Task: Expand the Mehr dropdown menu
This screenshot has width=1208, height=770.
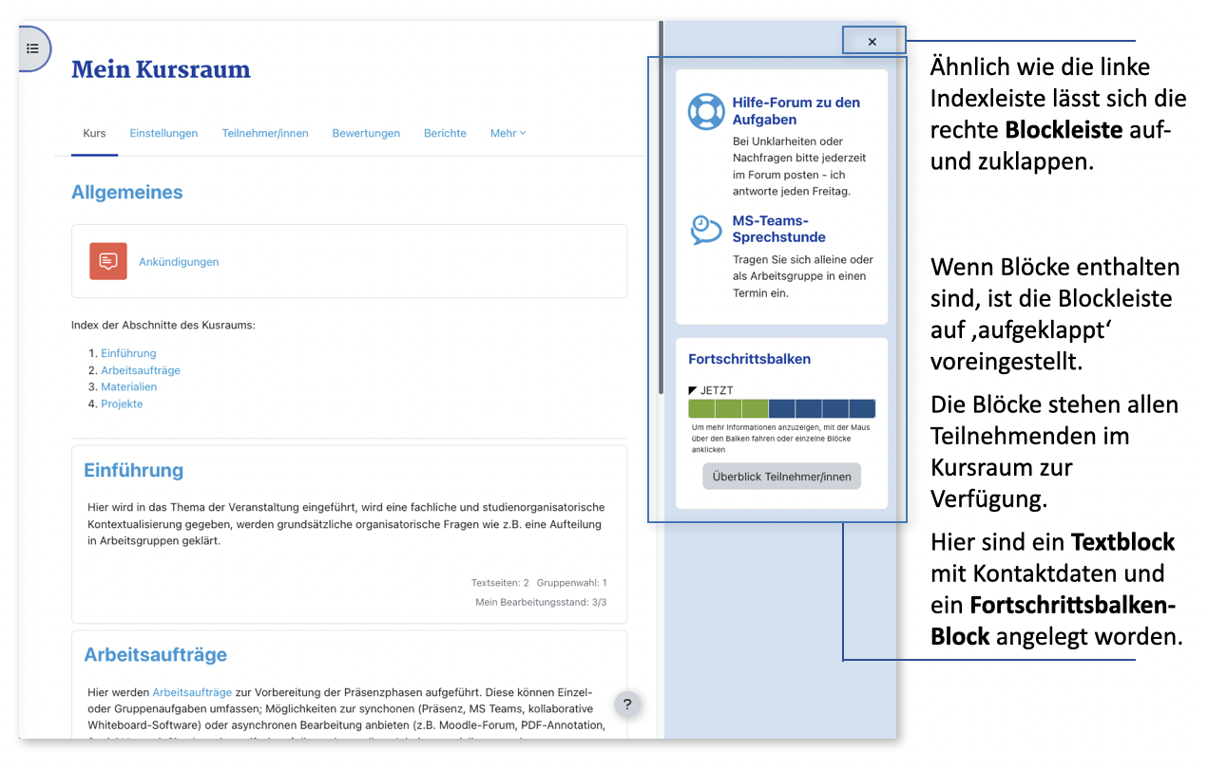Action: tap(508, 134)
